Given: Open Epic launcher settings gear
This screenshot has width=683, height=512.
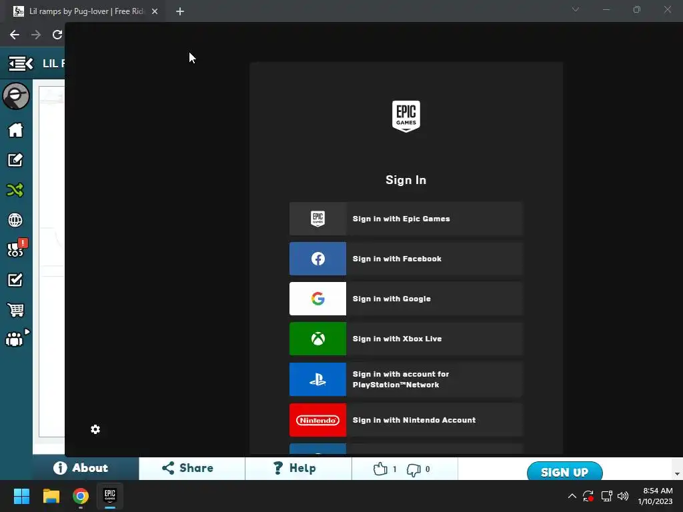Looking at the screenshot, I should pyautogui.click(x=95, y=429).
